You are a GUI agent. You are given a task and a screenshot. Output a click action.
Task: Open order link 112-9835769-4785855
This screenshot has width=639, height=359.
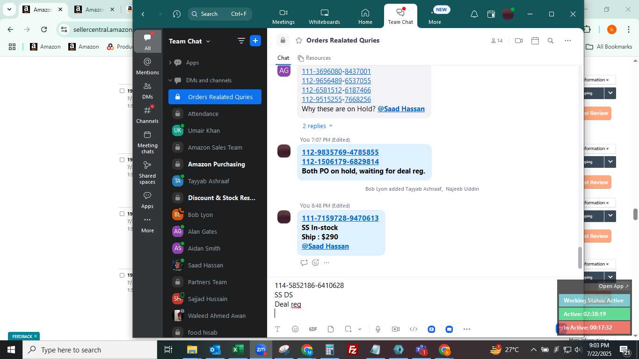click(x=340, y=152)
